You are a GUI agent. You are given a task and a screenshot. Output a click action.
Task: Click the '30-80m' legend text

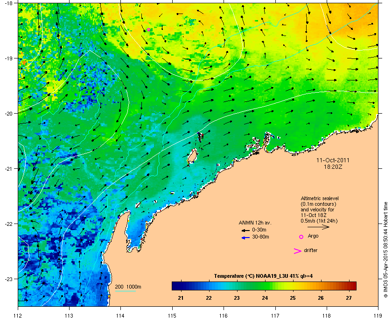pos(260,237)
